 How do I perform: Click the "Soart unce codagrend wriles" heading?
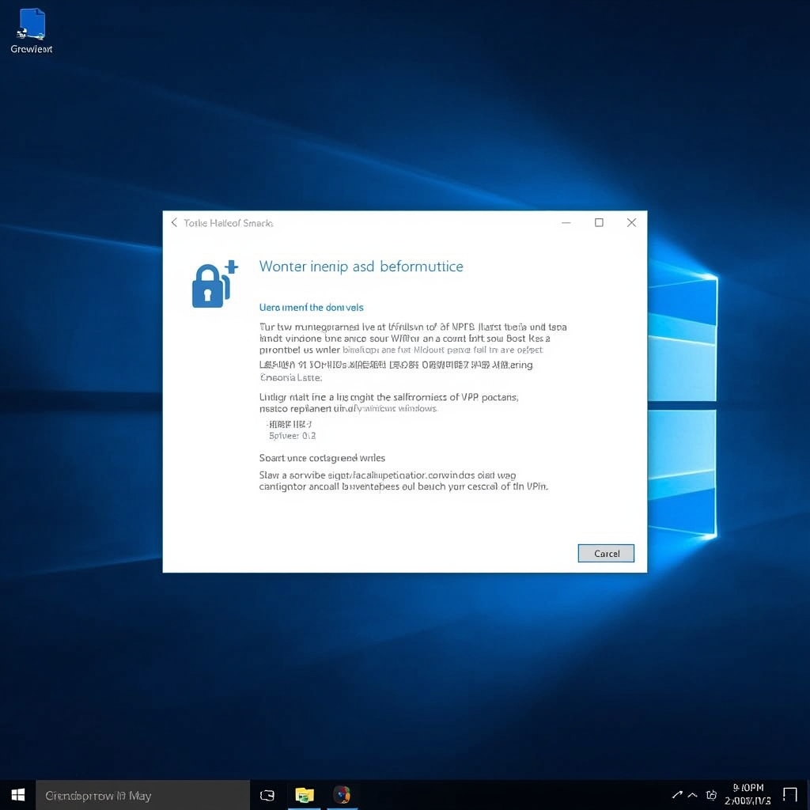(x=321, y=457)
